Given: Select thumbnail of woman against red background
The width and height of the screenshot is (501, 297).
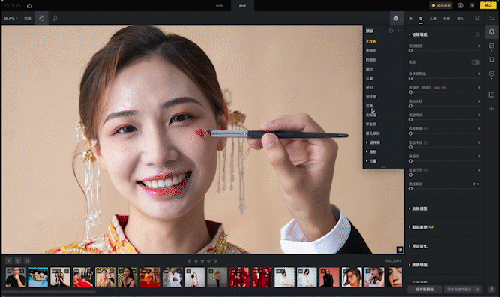Looking at the screenshot, I should (329, 277).
